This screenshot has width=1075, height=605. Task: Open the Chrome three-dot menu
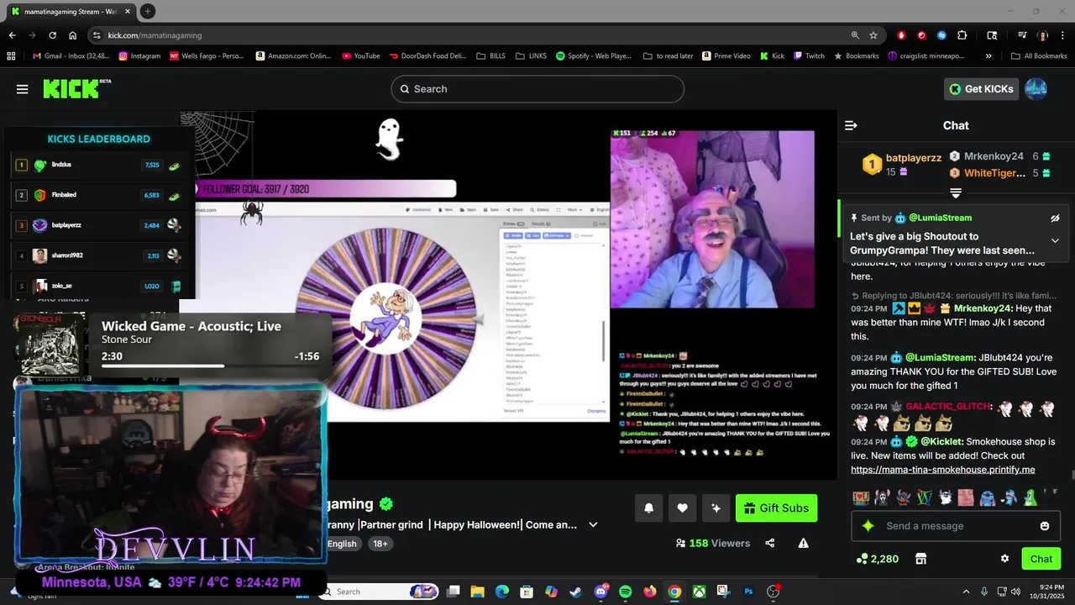pos(1063,35)
